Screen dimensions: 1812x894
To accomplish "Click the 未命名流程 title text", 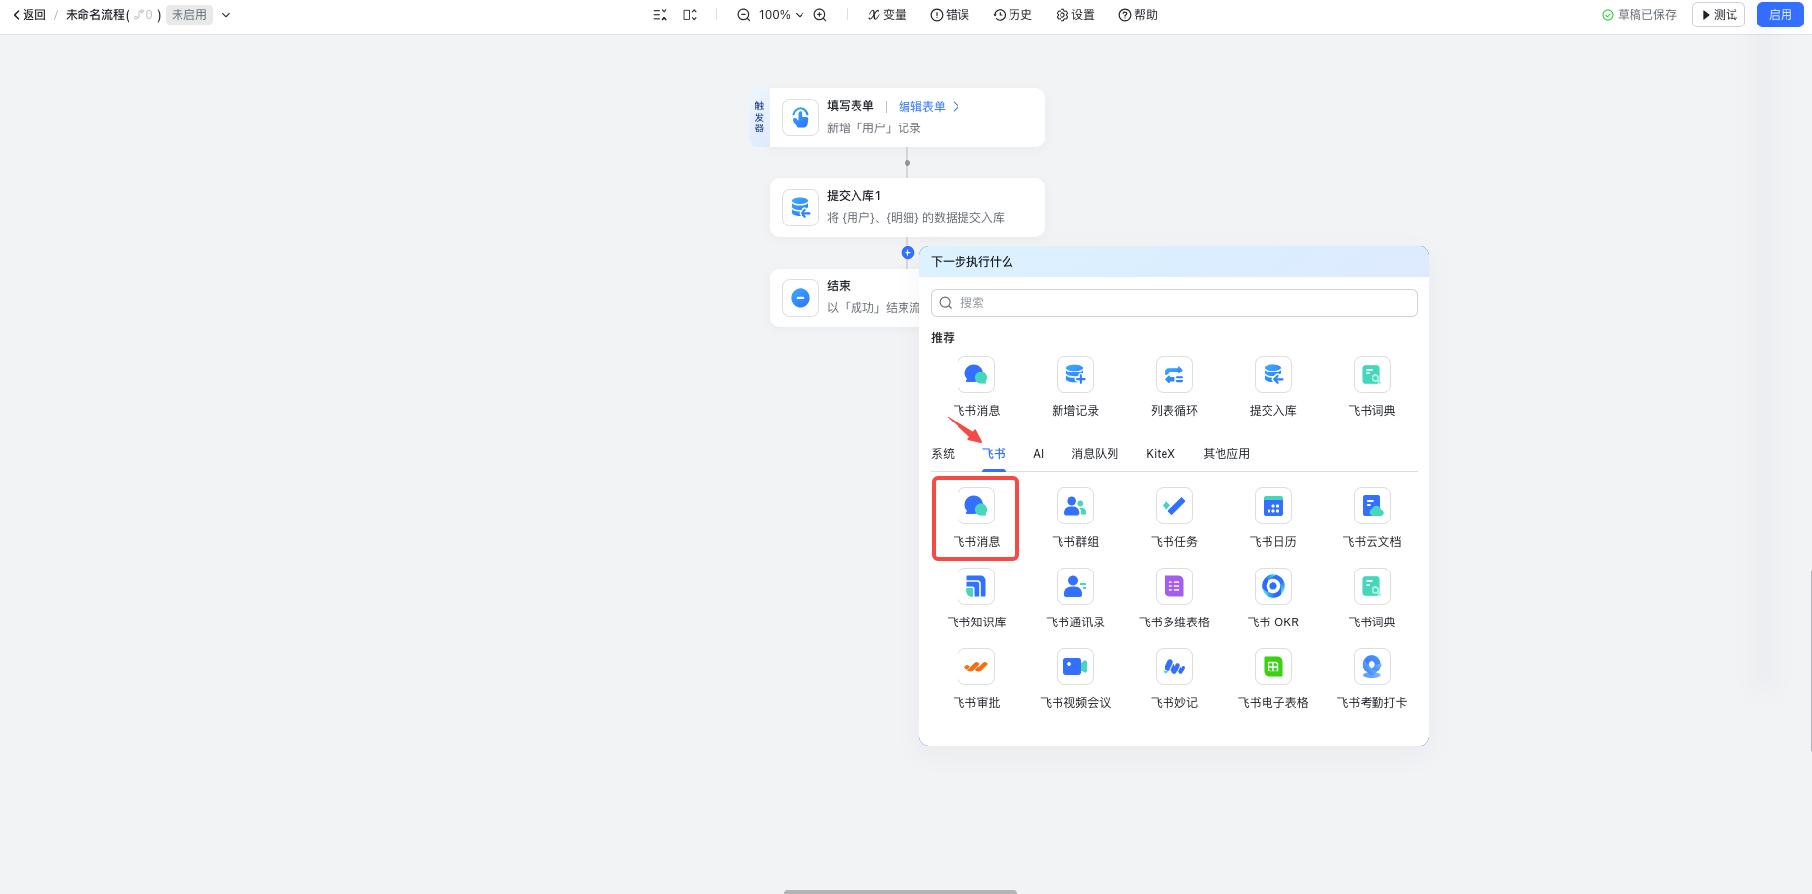I will [x=95, y=15].
